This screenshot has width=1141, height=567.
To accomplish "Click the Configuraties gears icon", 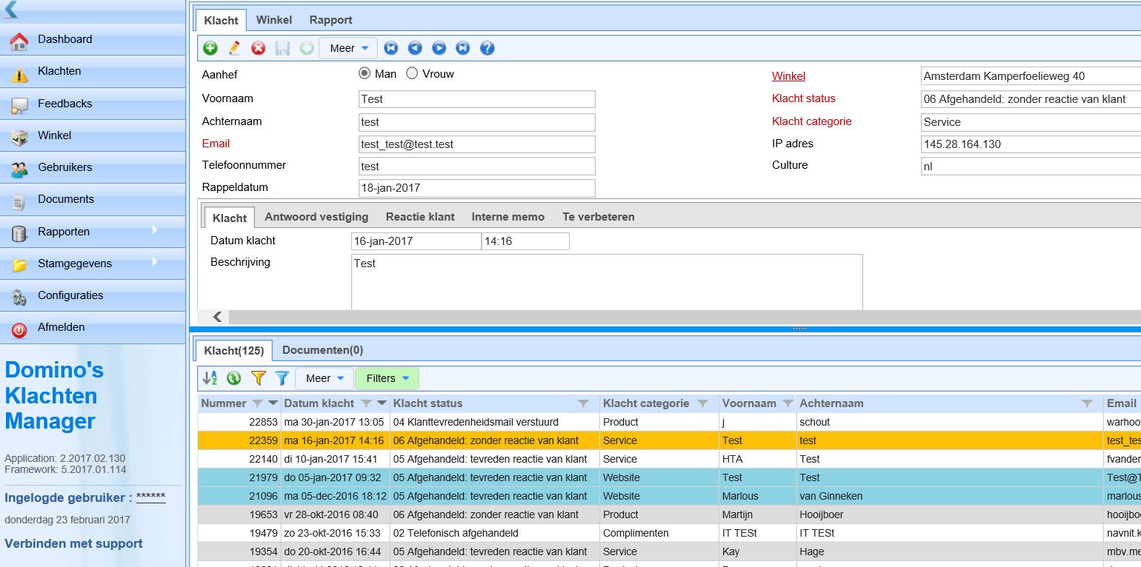I will tap(19, 298).
